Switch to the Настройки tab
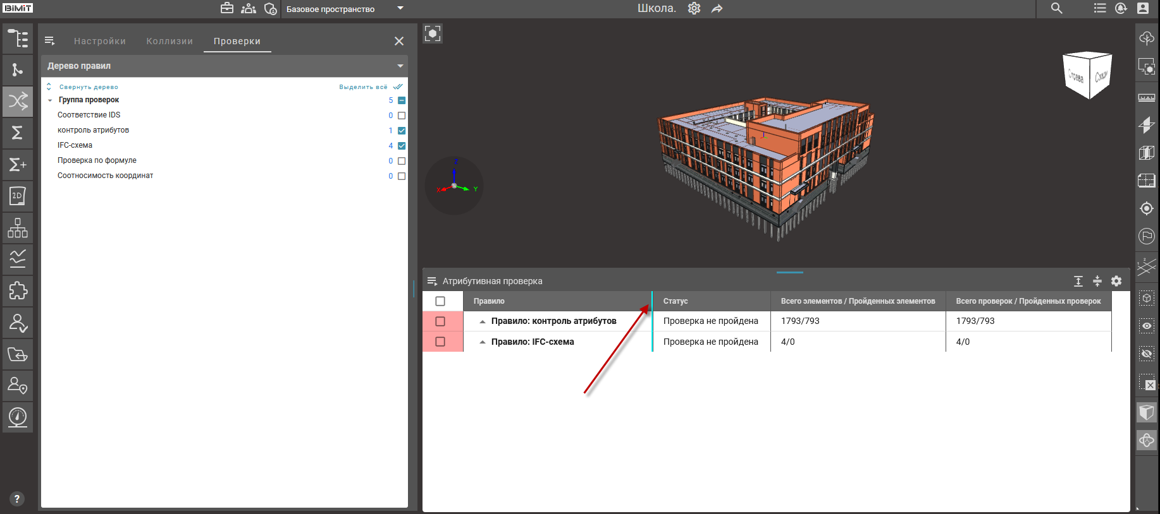This screenshot has height=514, width=1160. click(x=100, y=41)
